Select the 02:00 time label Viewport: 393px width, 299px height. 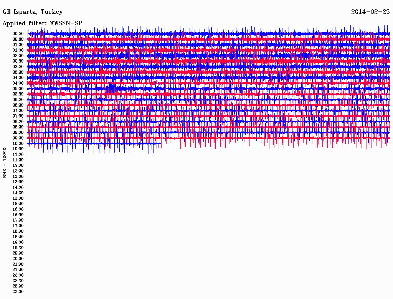point(18,56)
